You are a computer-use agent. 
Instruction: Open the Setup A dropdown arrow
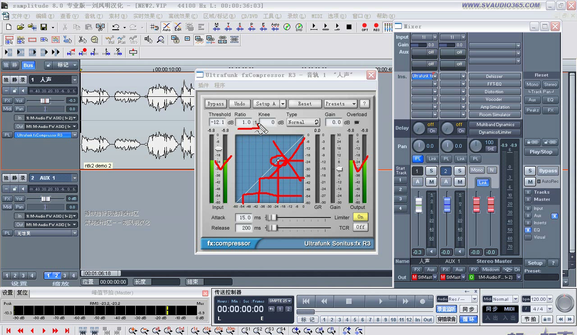coord(283,104)
